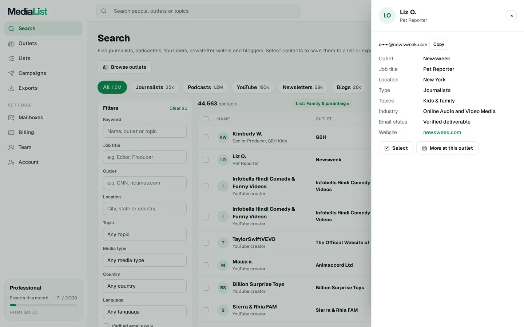Viewport: 524px width, 327px height.
Task: Click the Outlets building icon in sidebar
Action: coord(11,44)
